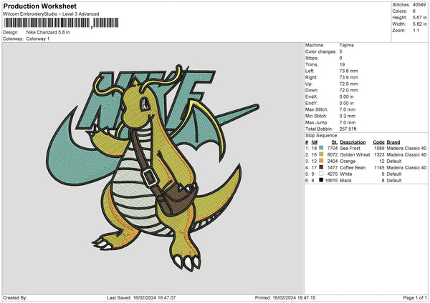Click the 'St.' column header
Image resolution: width=430 pixels, height=303 pixels.
tap(335, 142)
